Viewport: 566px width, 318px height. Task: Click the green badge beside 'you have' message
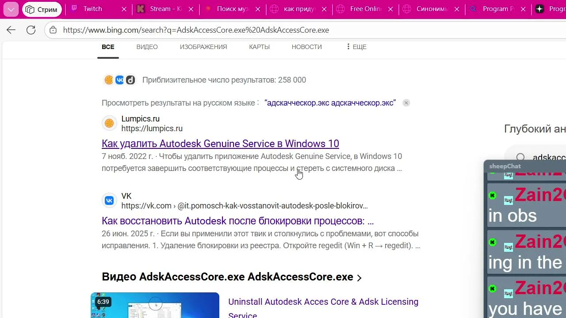492,289
